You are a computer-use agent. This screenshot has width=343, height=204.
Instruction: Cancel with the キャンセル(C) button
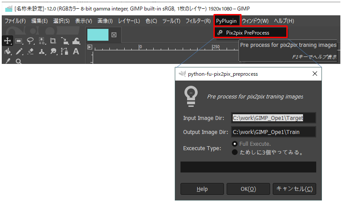click(294, 189)
